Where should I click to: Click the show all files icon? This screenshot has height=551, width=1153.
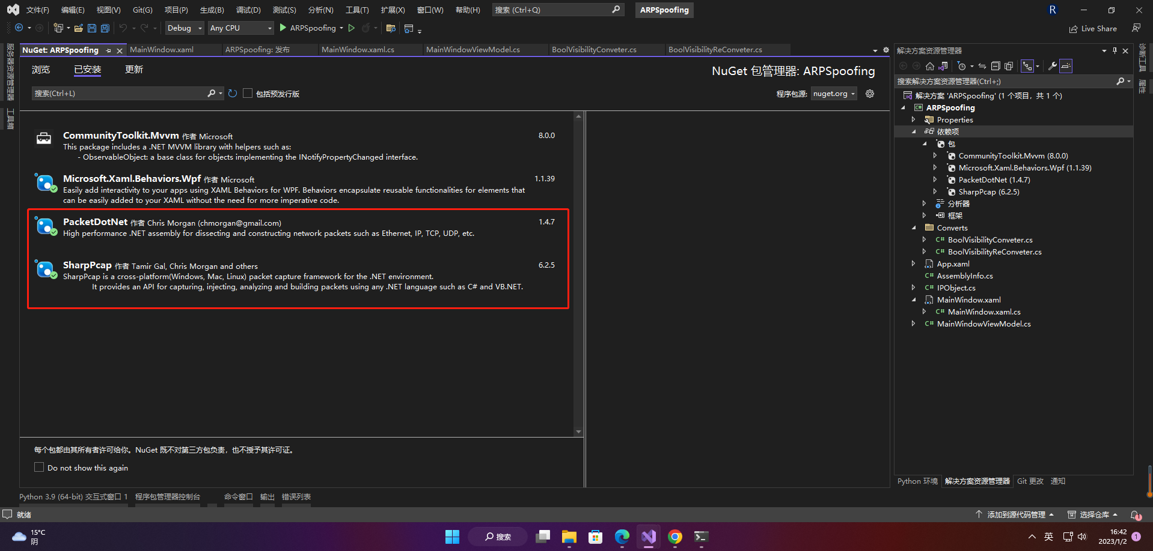pos(1009,66)
